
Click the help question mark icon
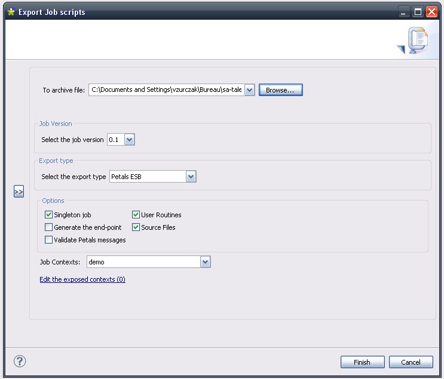[x=20, y=361]
